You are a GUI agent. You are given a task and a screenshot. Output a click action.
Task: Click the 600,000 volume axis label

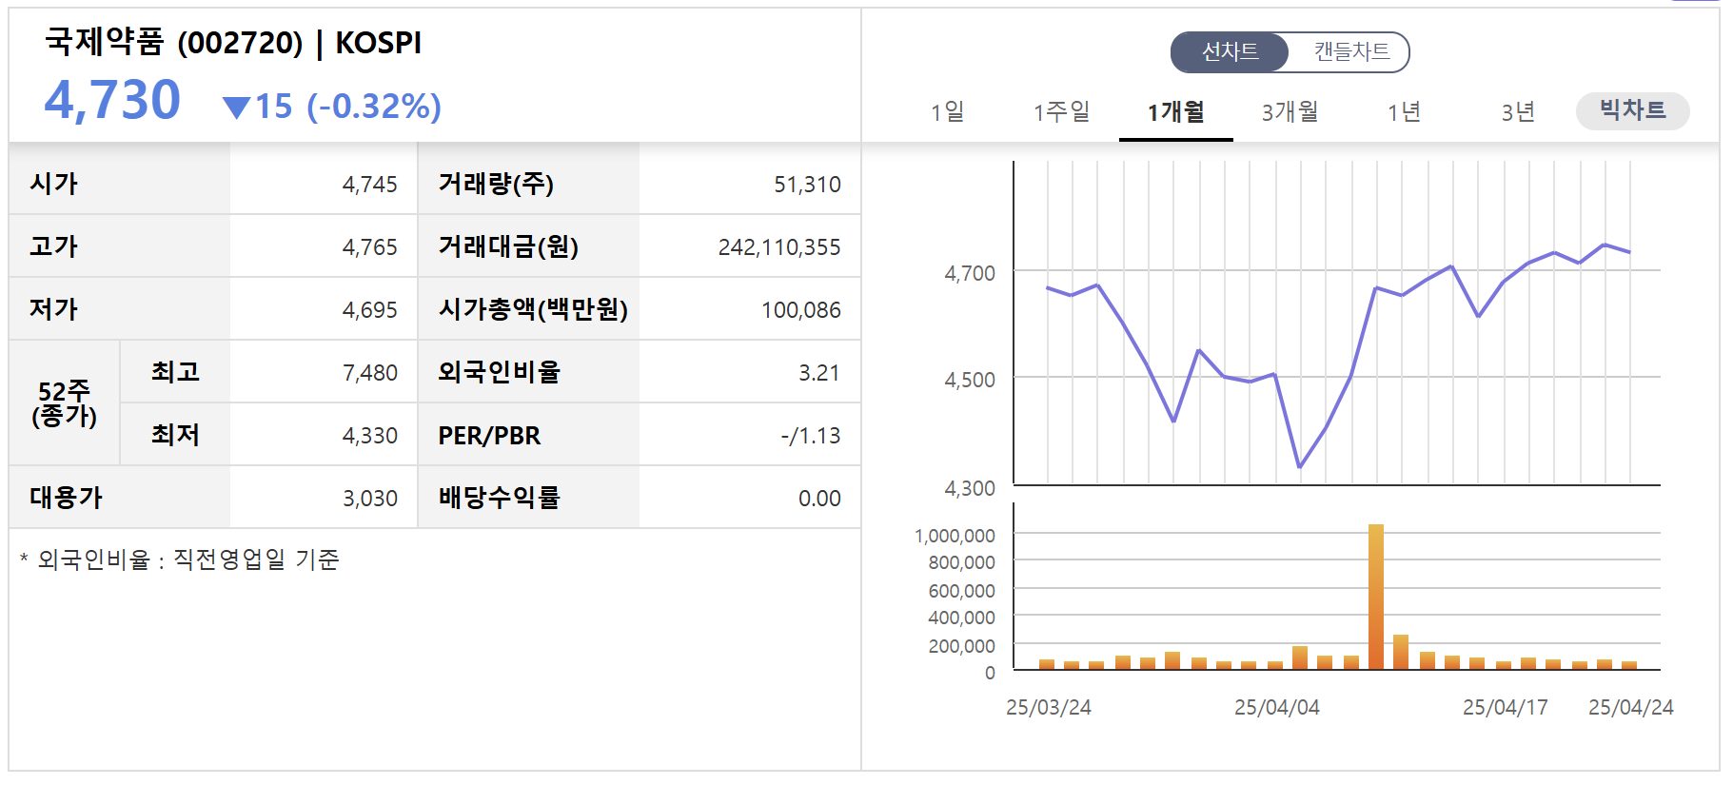point(961,591)
